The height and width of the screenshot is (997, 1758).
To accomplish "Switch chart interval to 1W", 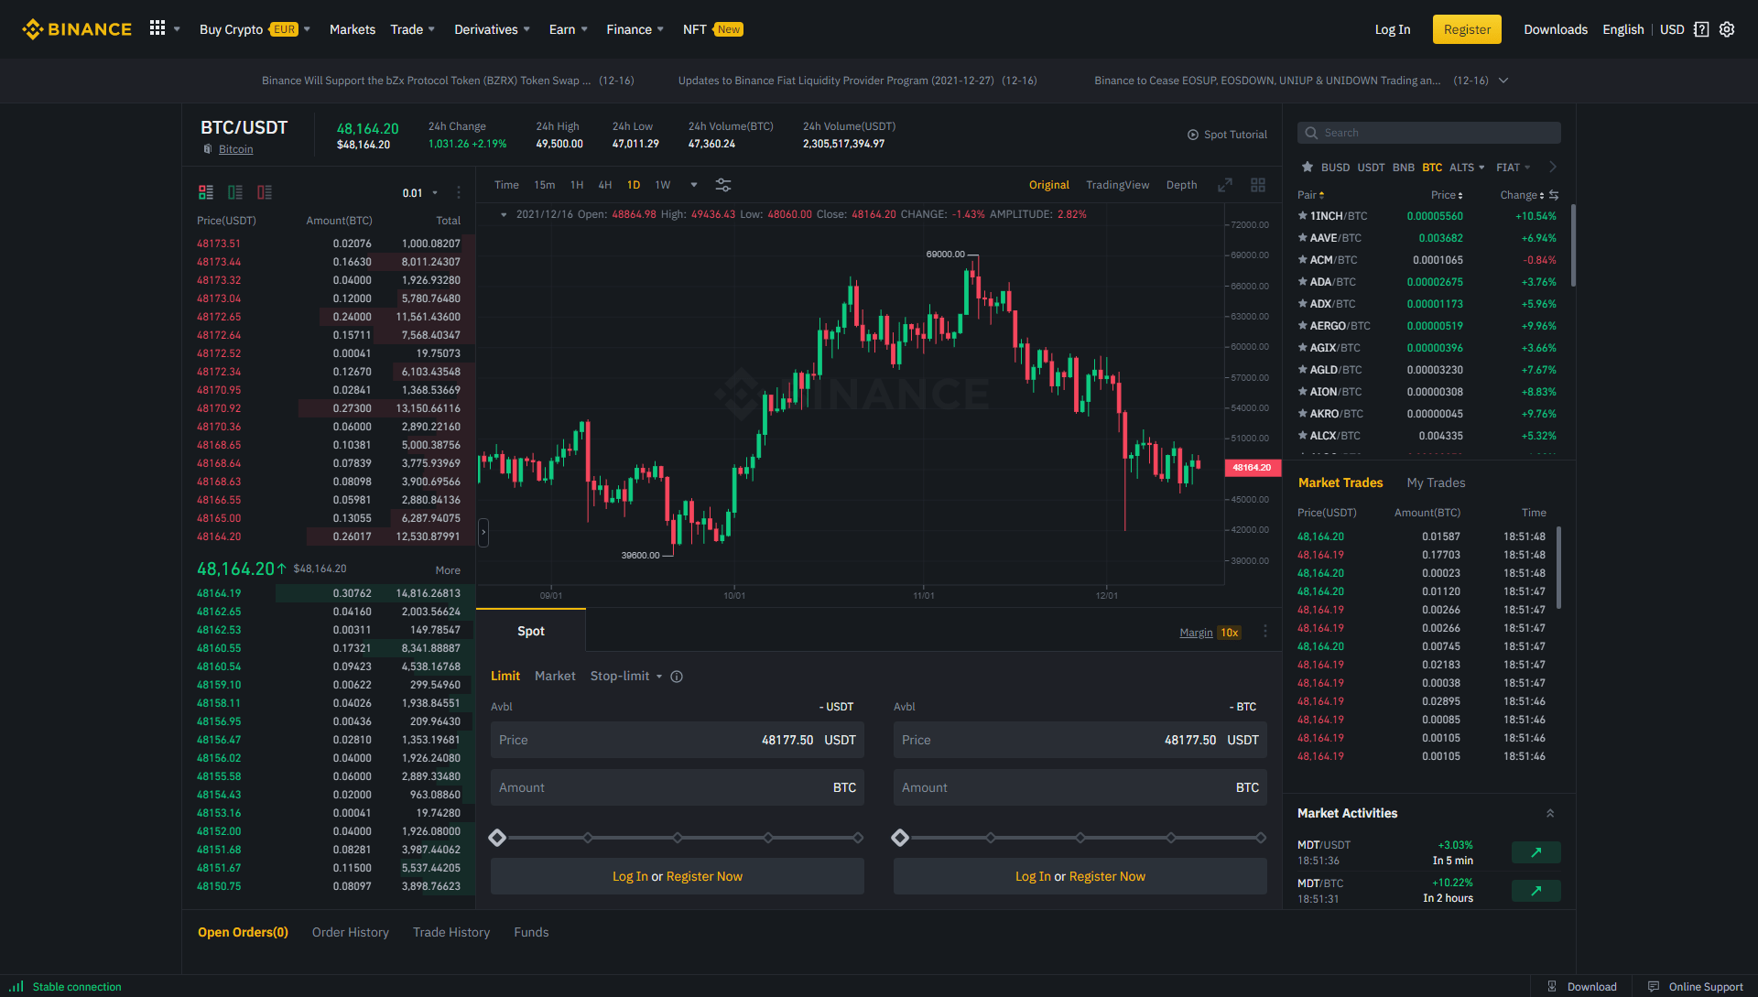I will coord(663,185).
